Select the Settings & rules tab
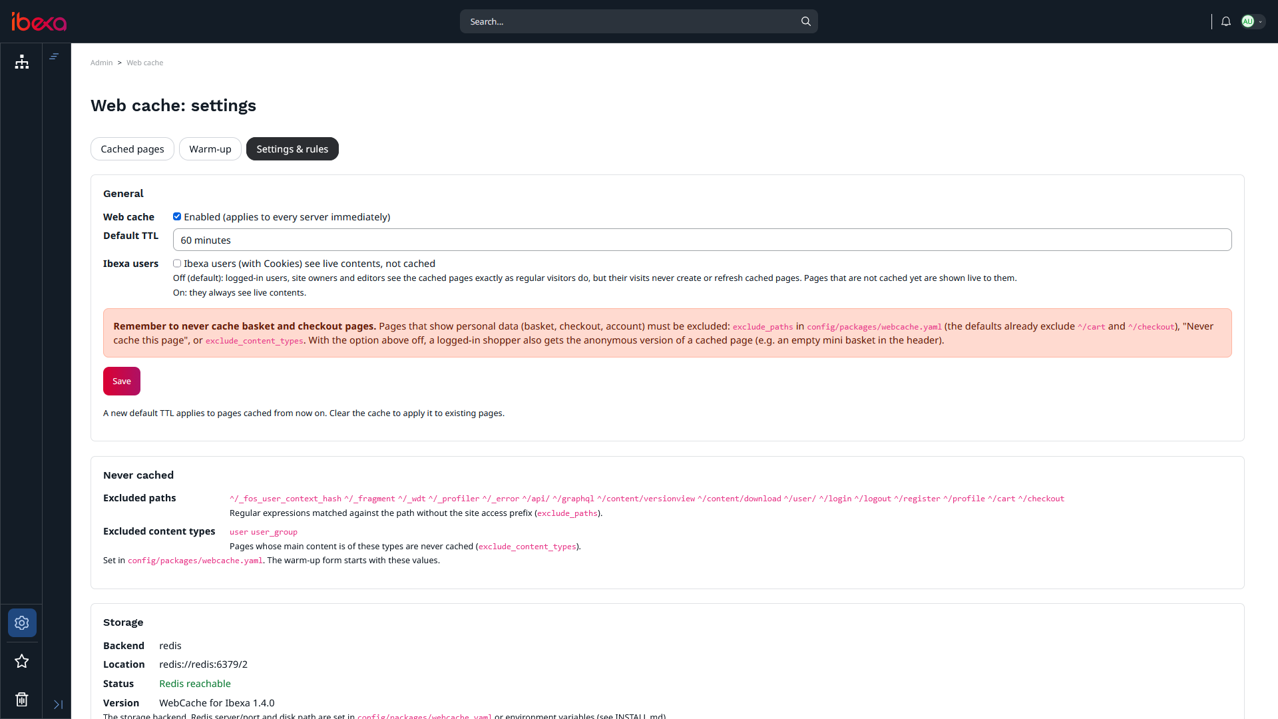 point(292,148)
